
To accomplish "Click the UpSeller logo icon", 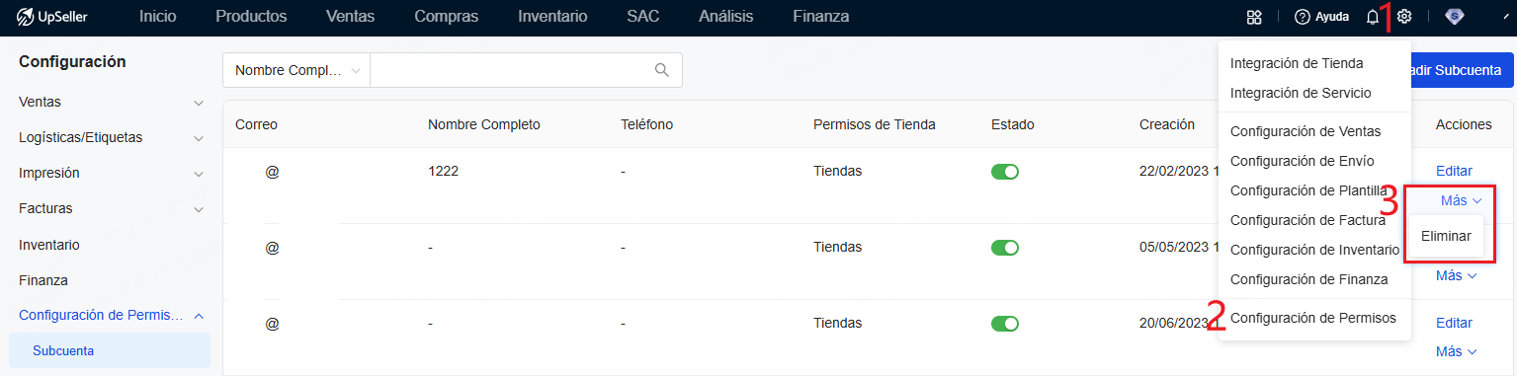I will [x=26, y=17].
